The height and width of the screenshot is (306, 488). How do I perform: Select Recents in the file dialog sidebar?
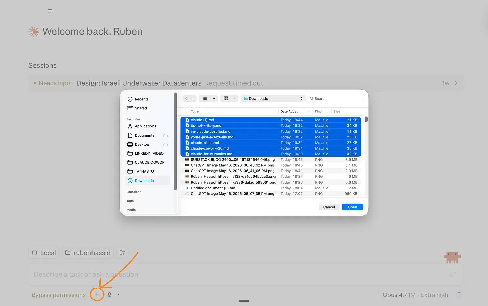[141, 99]
